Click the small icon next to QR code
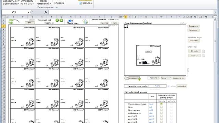The image size is (219, 123). (204, 51)
